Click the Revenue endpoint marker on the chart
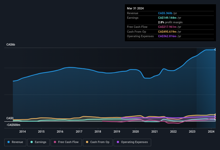 click(215, 50)
